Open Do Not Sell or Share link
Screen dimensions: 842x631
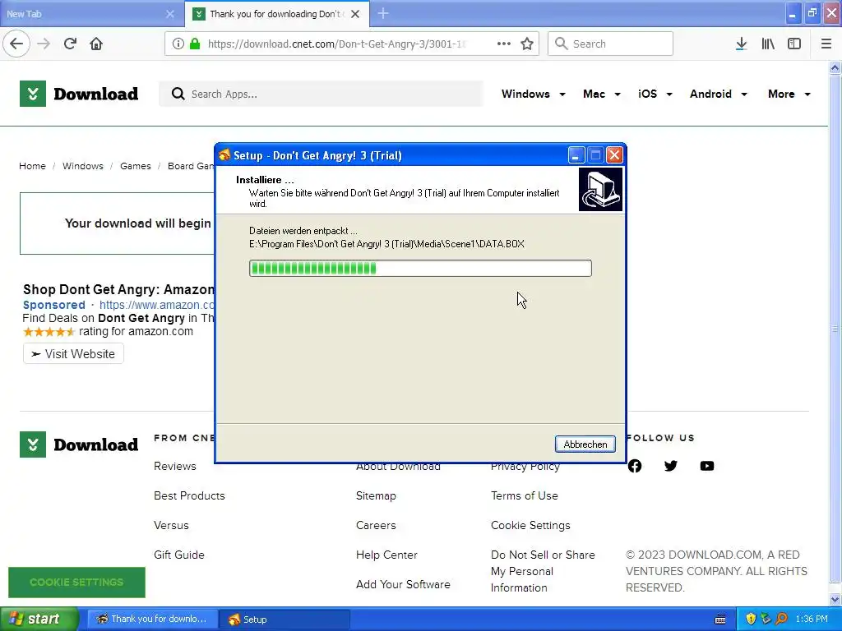(543, 571)
